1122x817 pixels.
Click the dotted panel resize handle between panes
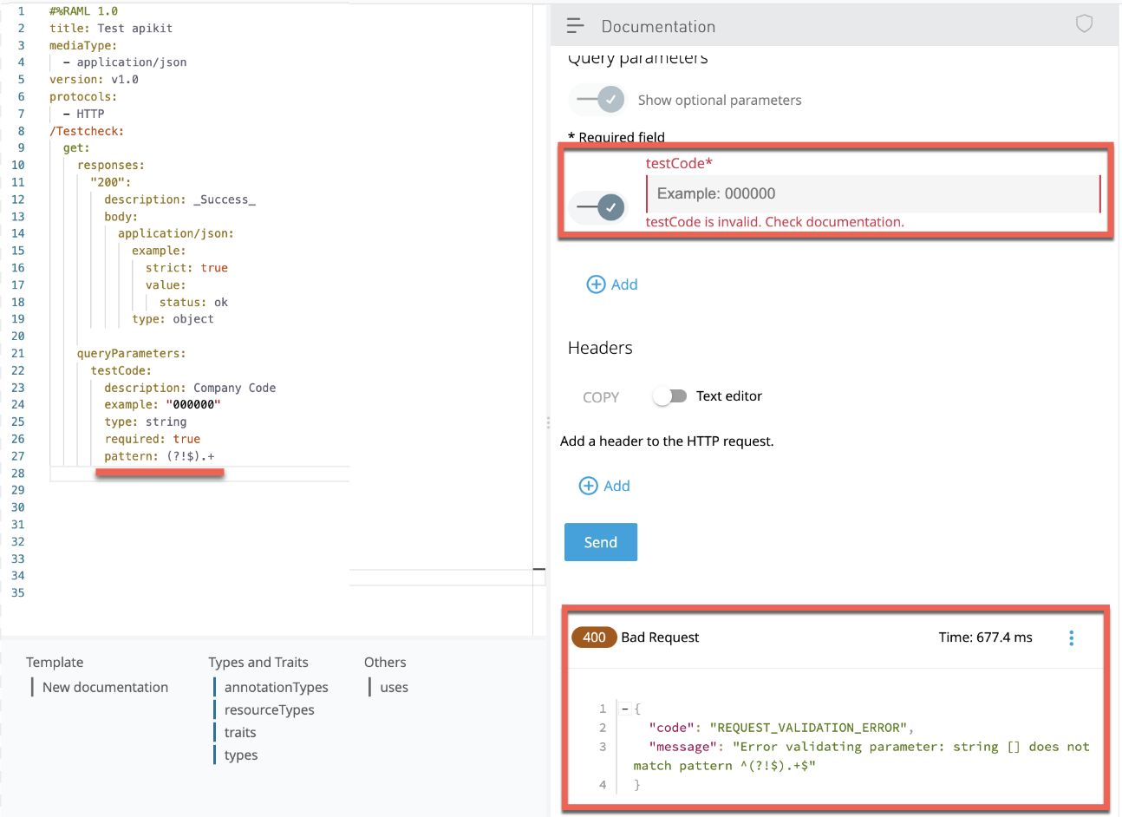tap(548, 422)
